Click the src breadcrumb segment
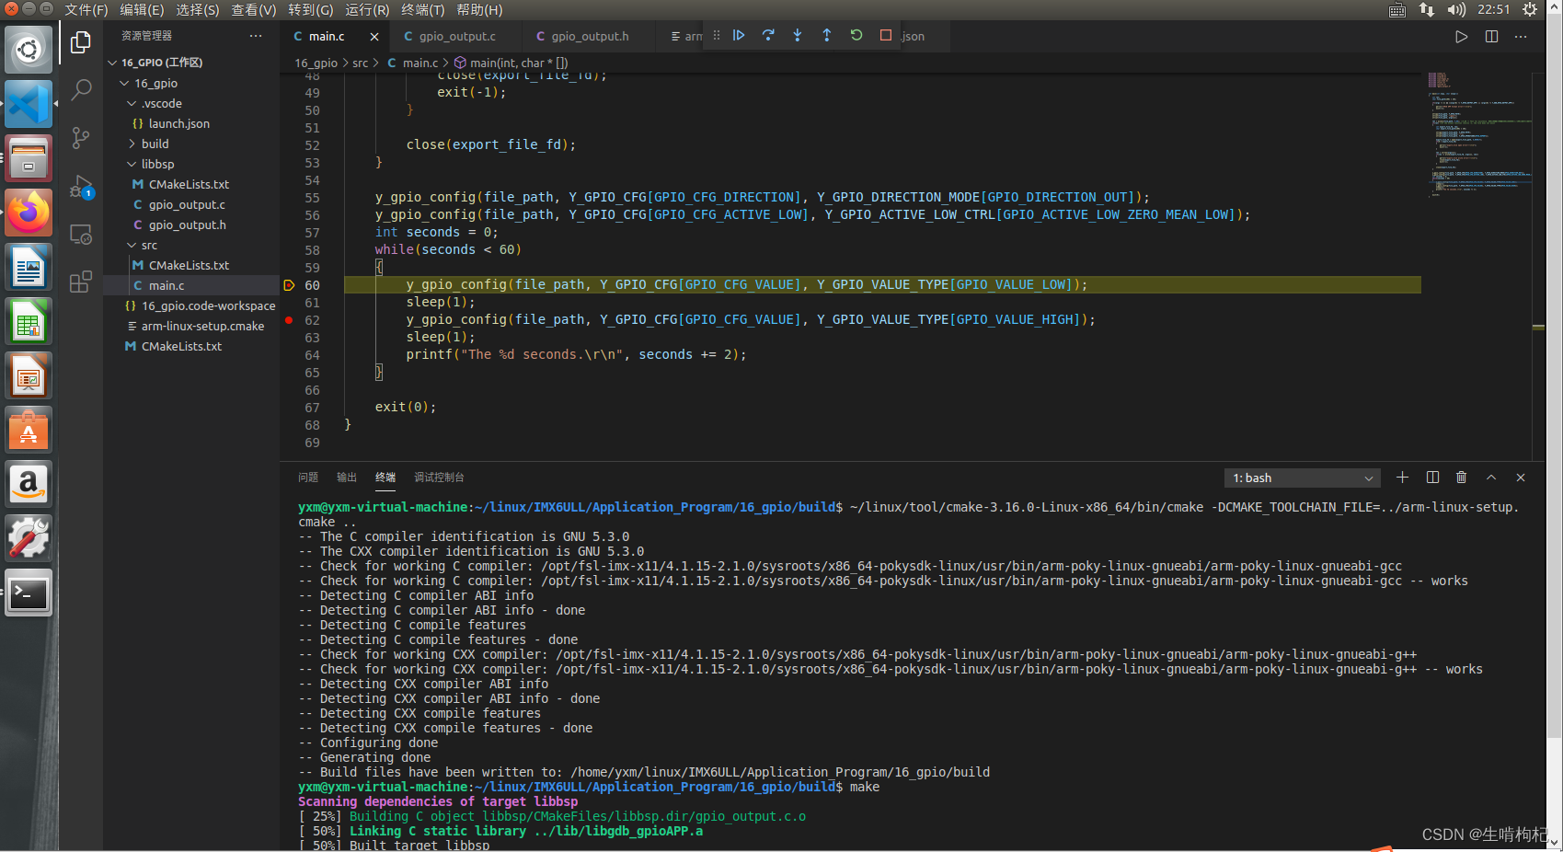Screen dimensions: 1563x852 click(x=360, y=63)
